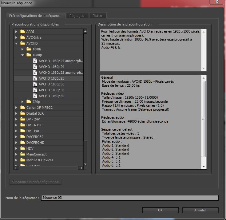Expand the Canon XF MPEG2 folder
226x220 pixels.
coord(16,108)
